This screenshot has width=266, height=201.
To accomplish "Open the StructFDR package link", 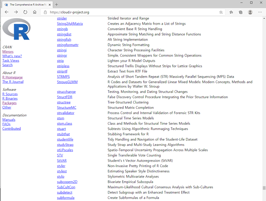I will [x=65, y=97].
